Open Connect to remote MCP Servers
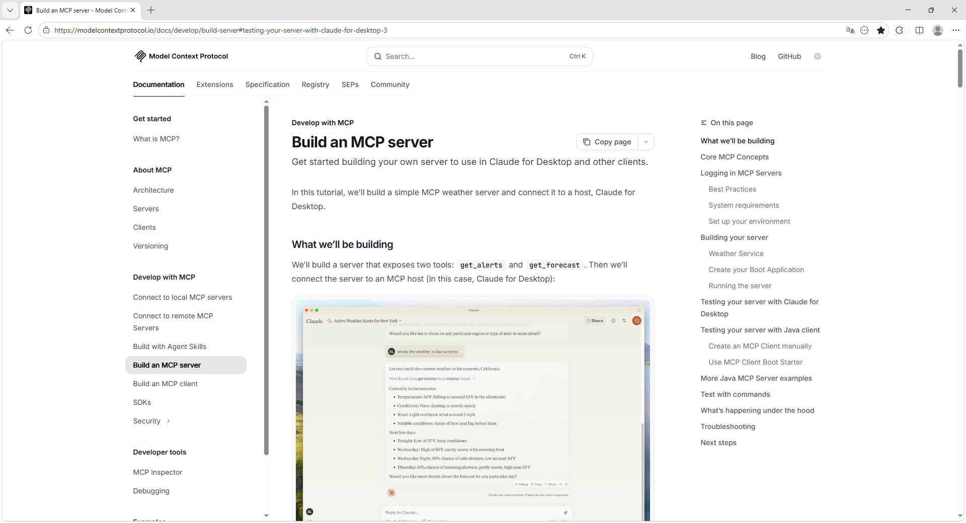This screenshot has width=966, height=523. click(173, 322)
